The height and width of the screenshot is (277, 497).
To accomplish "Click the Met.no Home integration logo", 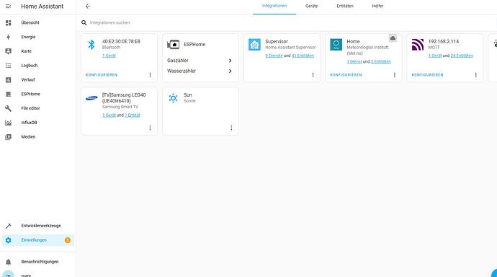I will [x=336, y=45].
